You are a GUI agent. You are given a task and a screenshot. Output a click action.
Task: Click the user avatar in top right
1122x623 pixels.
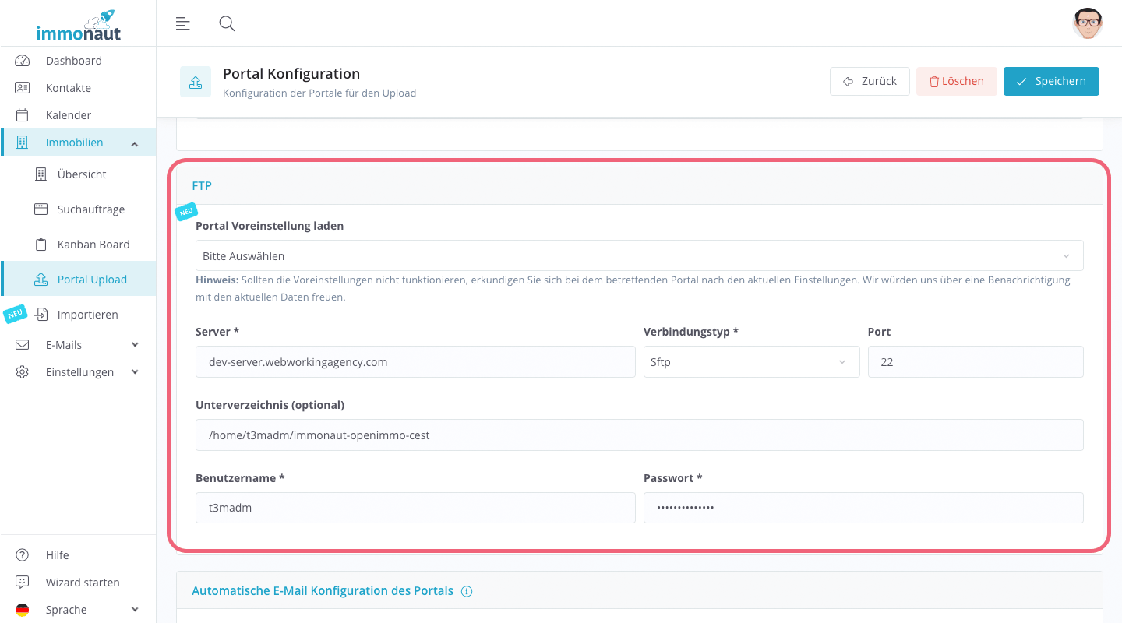click(1087, 23)
